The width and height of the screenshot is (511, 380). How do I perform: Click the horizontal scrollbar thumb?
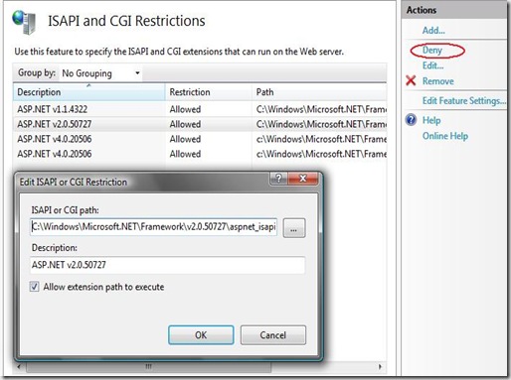tap(149, 367)
